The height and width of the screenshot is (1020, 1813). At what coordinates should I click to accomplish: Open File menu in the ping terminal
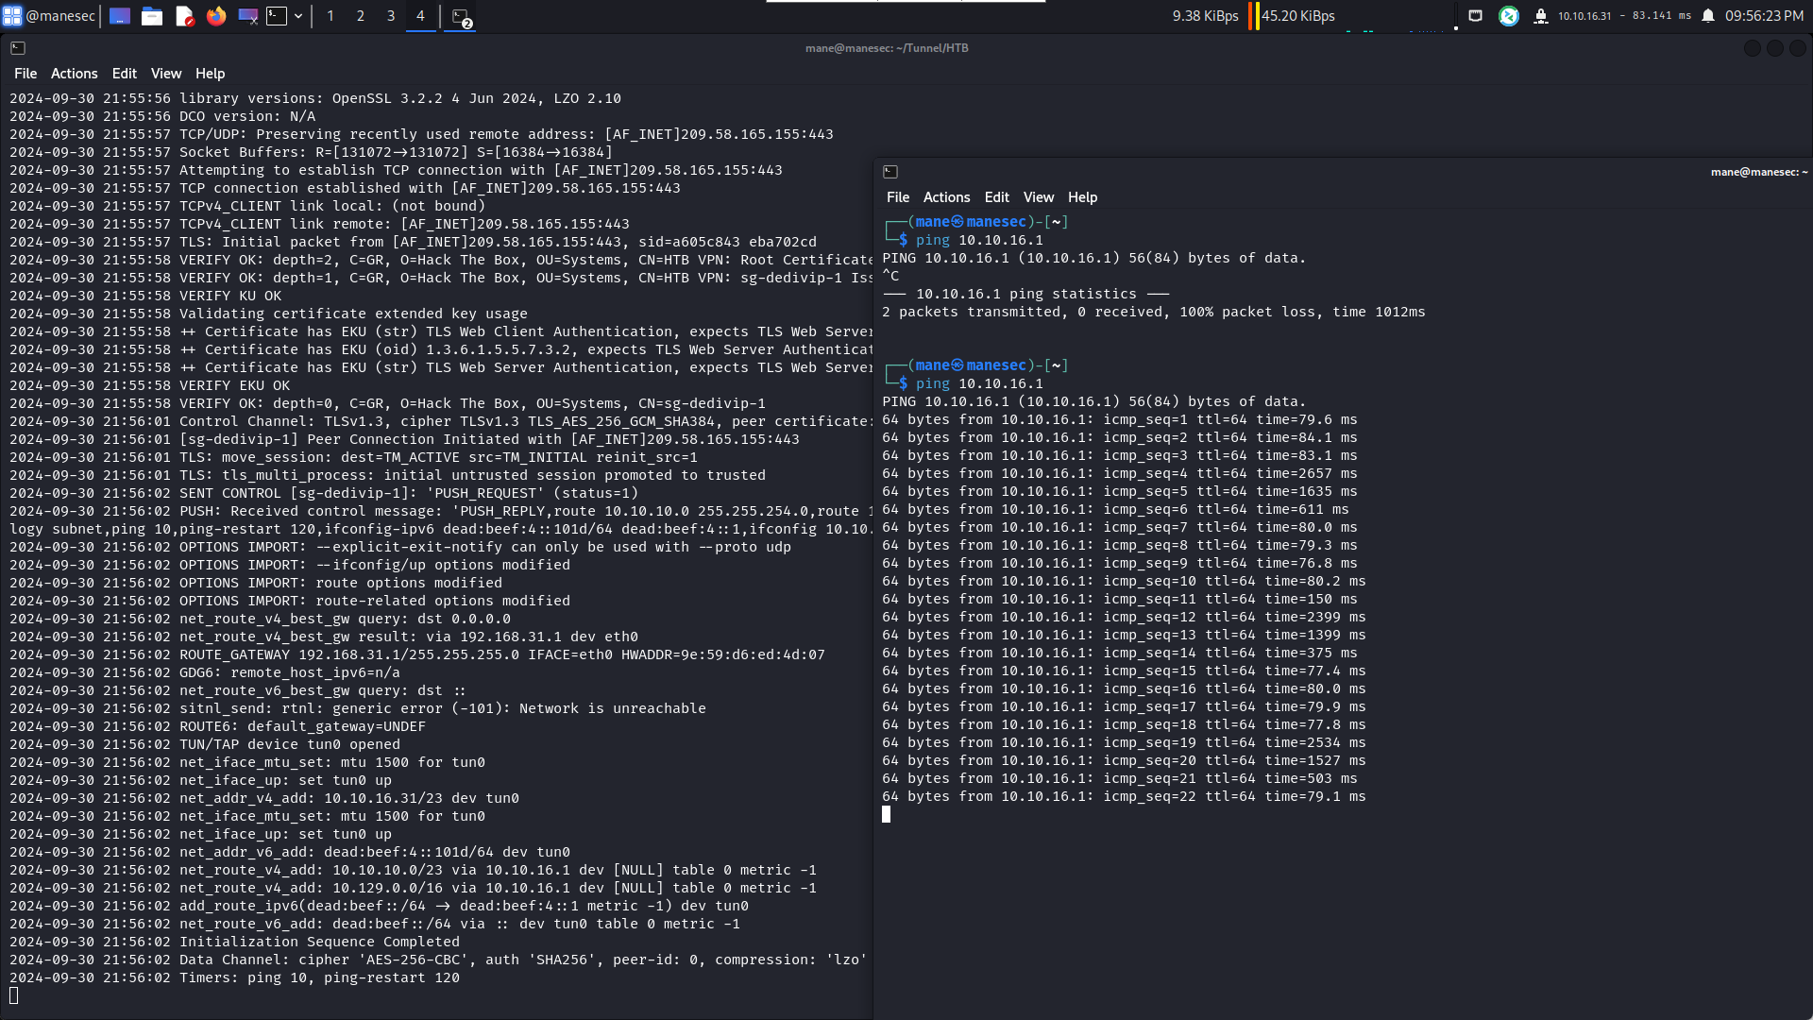point(897,197)
